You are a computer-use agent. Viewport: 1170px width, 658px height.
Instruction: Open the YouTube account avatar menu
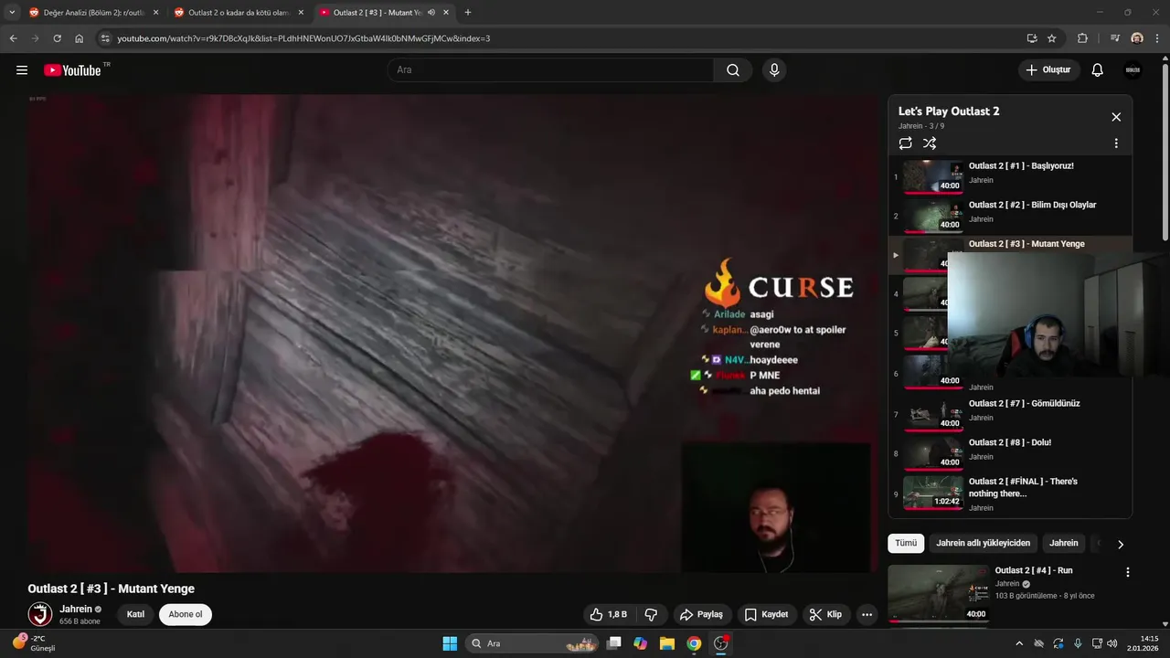[x=1133, y=70]
